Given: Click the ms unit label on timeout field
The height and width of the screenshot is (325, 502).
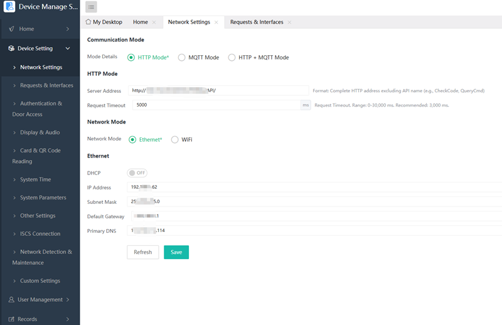Looking at the screenshot, I should click(306, 105).
